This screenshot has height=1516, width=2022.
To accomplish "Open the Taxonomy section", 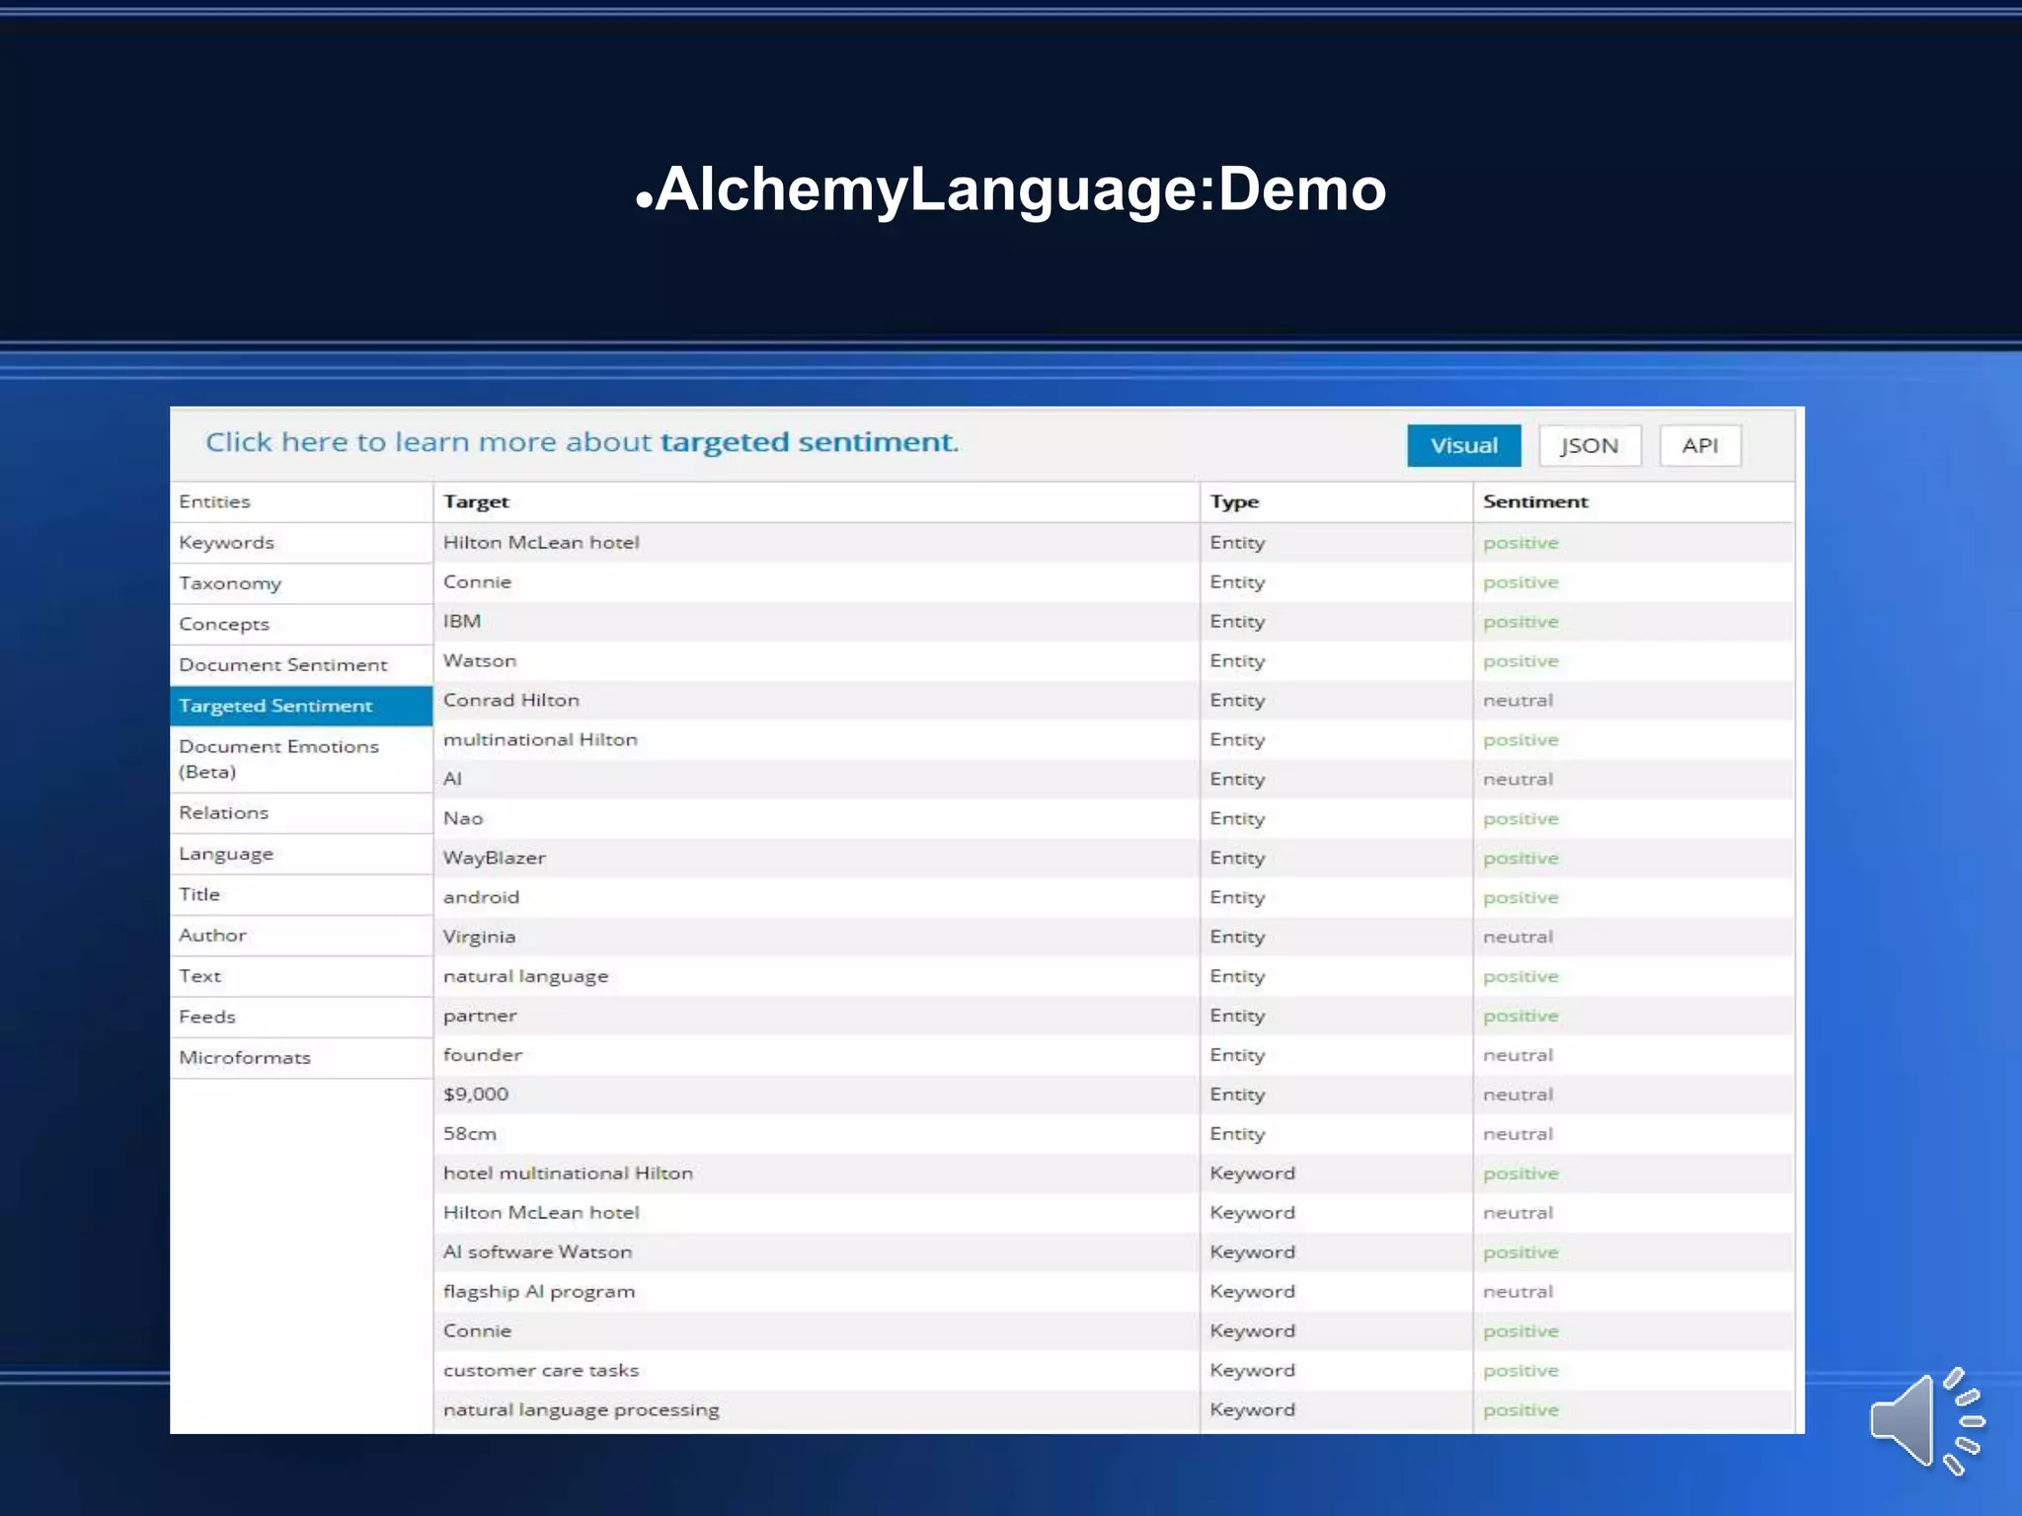I will (x=230, y=583).
